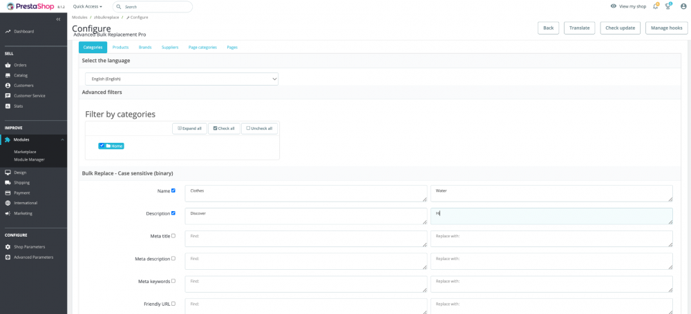Enable the Meta keywords checkbox
This screenshot has width=691, height=314.
[173, 281]
